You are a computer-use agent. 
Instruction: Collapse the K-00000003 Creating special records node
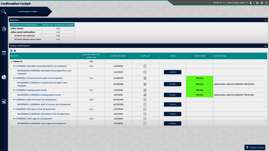(x=14, y=90)
